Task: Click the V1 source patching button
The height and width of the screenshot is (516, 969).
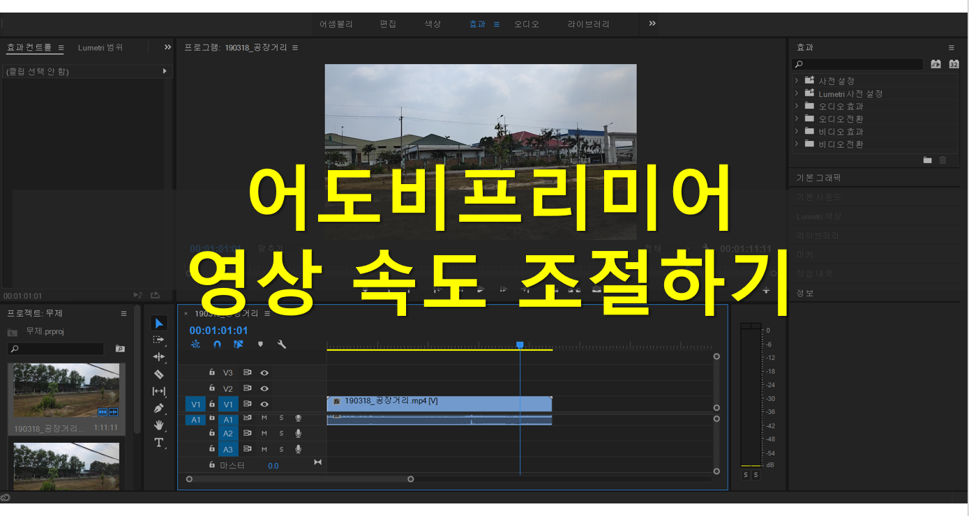Action: [x=195, y=404]
